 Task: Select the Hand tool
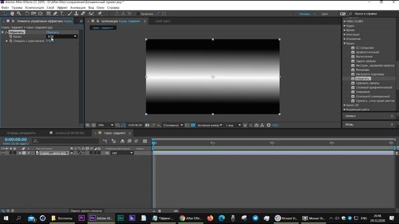[x=12, y=14]
